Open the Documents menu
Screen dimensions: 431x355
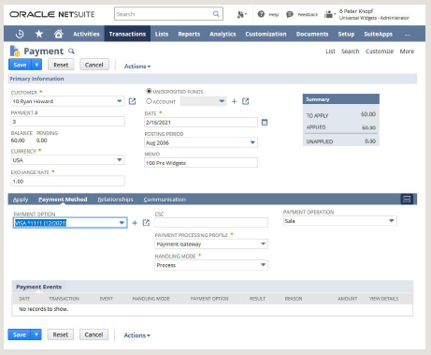coord(312,34)
